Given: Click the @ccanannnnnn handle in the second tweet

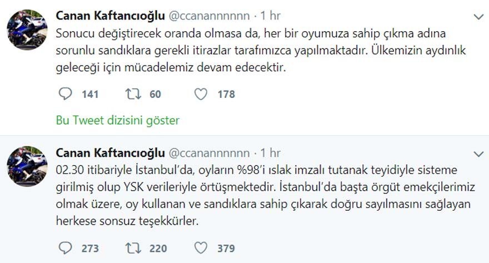Looking at the screenshot, I should (x=208, y=153).
